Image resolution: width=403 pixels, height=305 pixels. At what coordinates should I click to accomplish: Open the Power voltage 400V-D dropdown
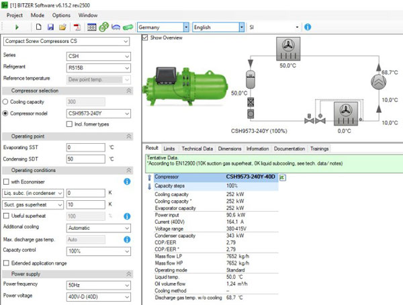click(99, 297)
